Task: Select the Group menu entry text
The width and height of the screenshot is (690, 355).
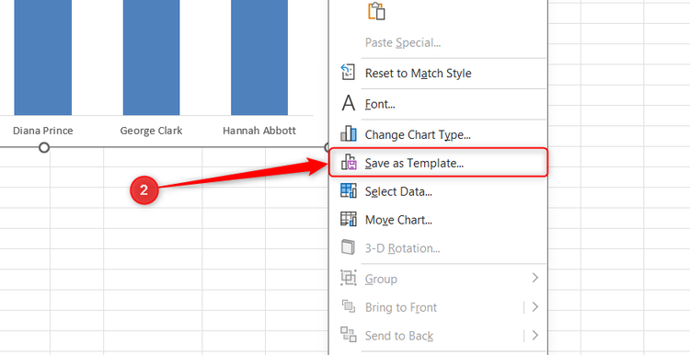Action: coord(381,279)
